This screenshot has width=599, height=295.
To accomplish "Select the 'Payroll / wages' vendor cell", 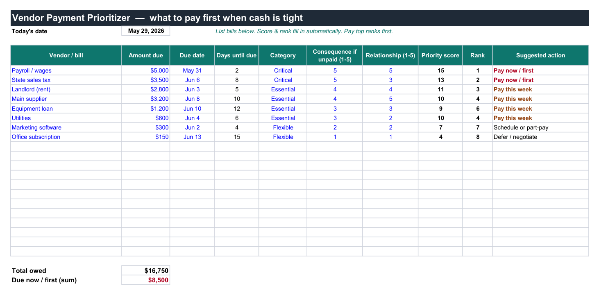I will (x=66, y=70).
